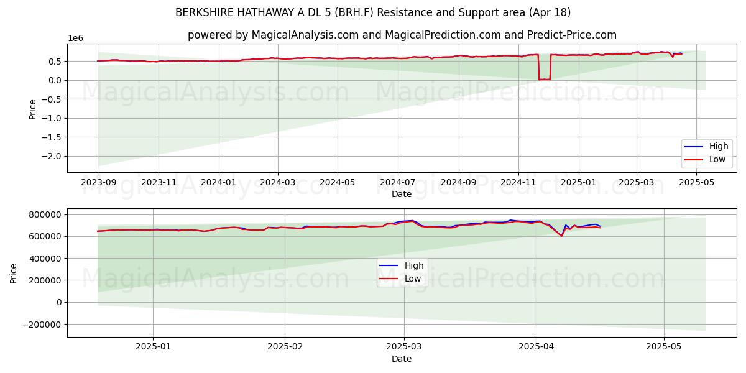
Task: Click '2025-03' tick on the upper chart
Action: (x=637, y=183)
